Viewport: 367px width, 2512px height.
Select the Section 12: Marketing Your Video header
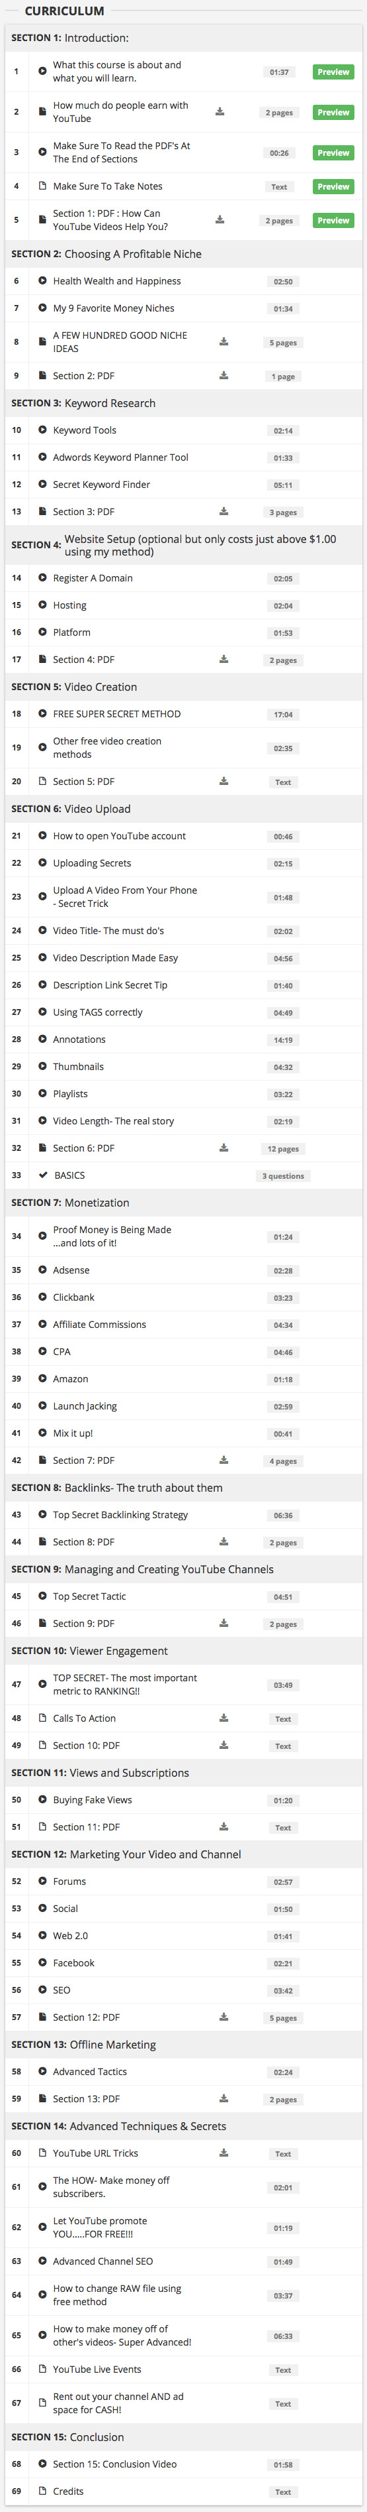point(184,1855)
